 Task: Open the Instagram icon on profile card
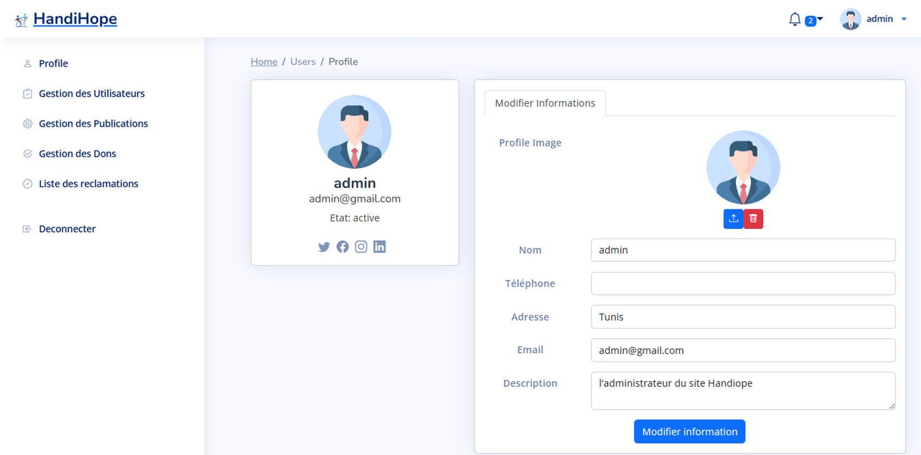tap(361, 247)
